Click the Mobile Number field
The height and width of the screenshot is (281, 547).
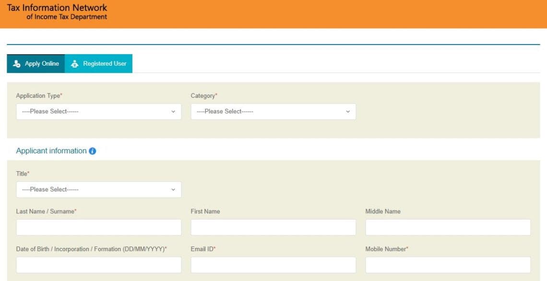tap(448, 265)
